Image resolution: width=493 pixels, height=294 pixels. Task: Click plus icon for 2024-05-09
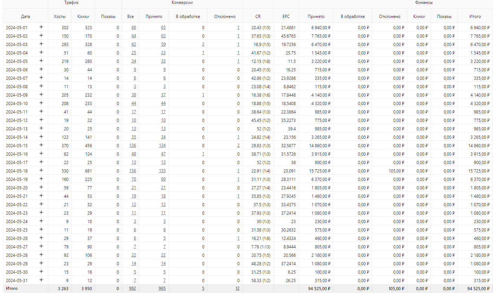pyautogui.click(x=41, y=94)
